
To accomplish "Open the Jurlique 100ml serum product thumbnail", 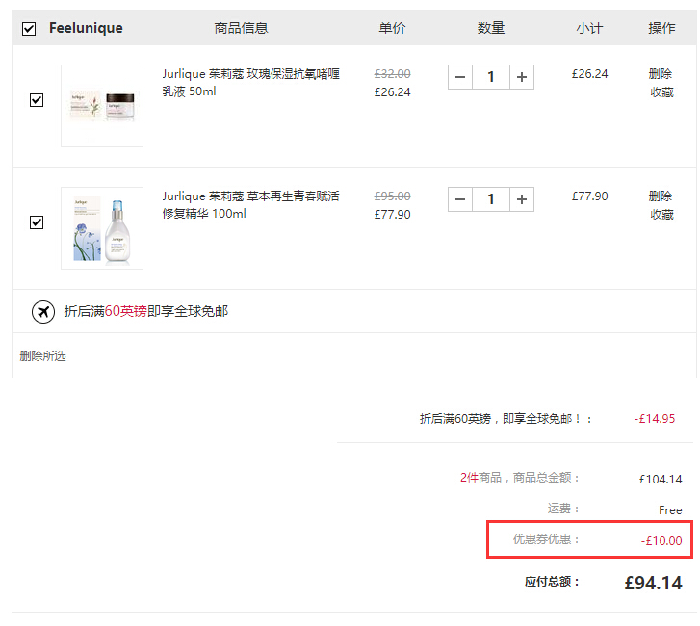I will point(102,228).
